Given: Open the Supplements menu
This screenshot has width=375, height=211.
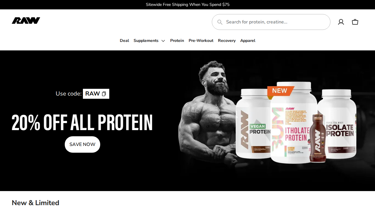Looking at the screenshot, I should (x=146, y=41).
